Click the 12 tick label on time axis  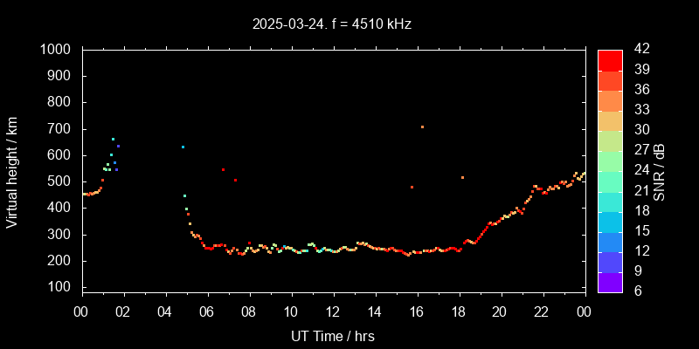coord(332,312)
